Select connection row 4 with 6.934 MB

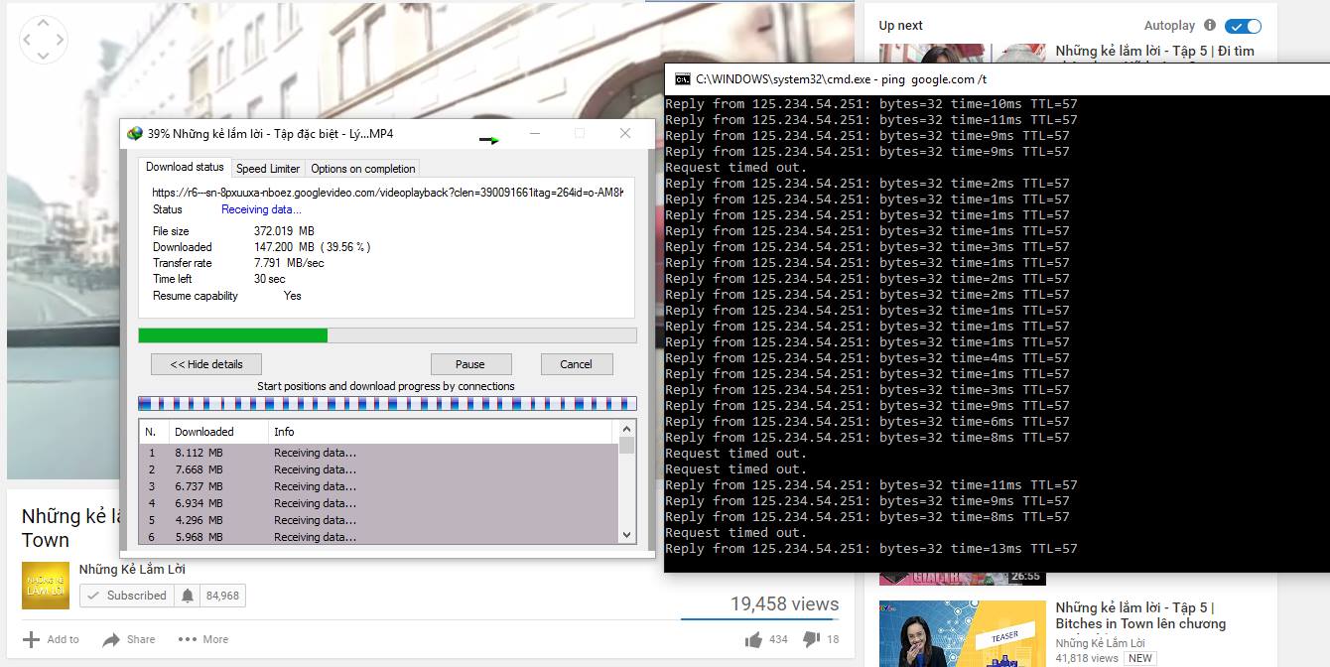point(379,503)
